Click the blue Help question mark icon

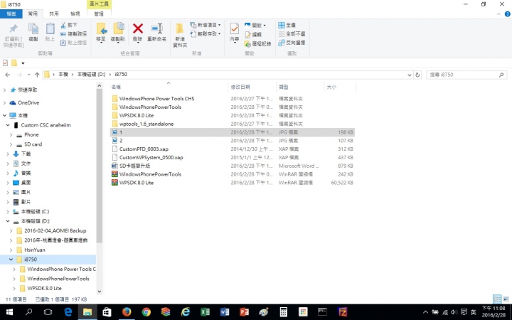tap(508, 14)
